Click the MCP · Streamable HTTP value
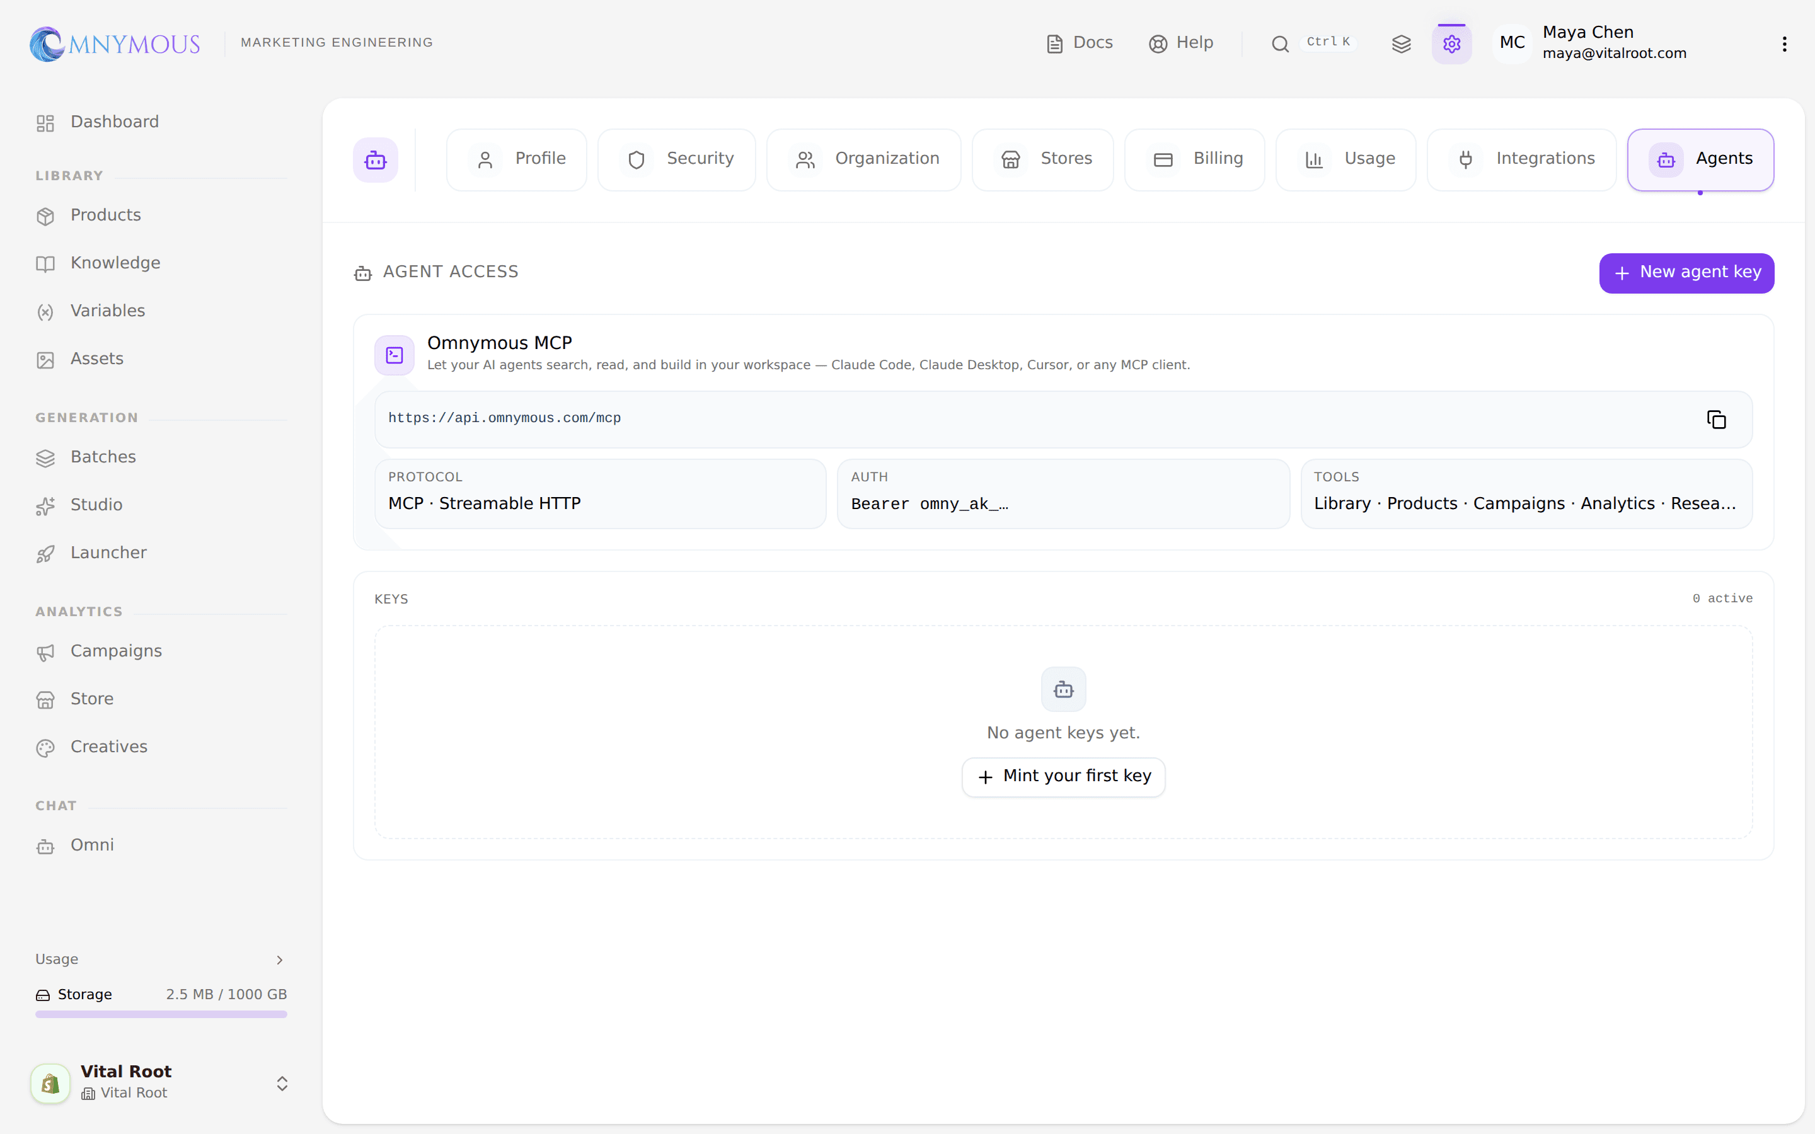The image size is (1815, 1134). (x=485, y=503)
